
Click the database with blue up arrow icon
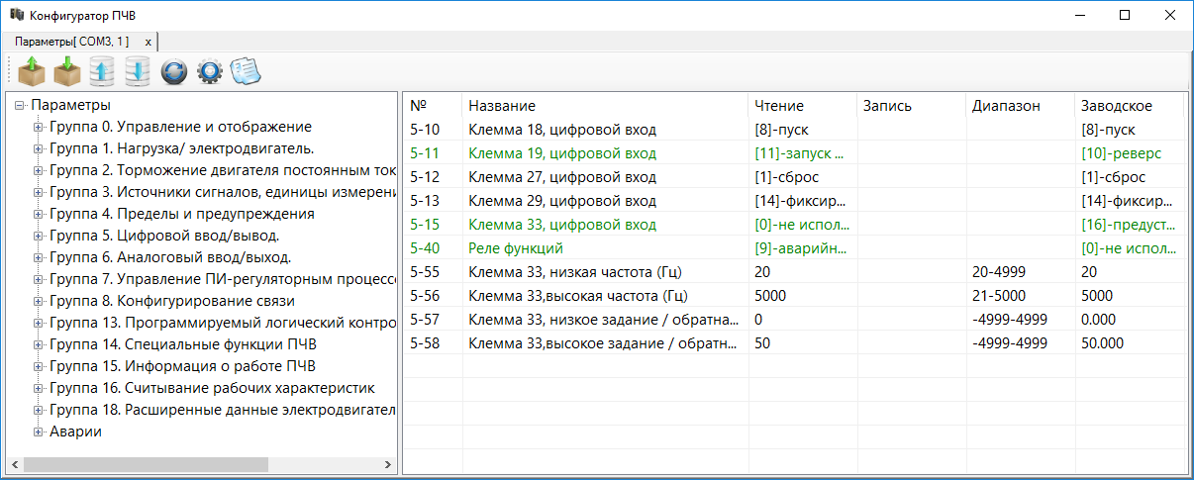coord(102,72)
